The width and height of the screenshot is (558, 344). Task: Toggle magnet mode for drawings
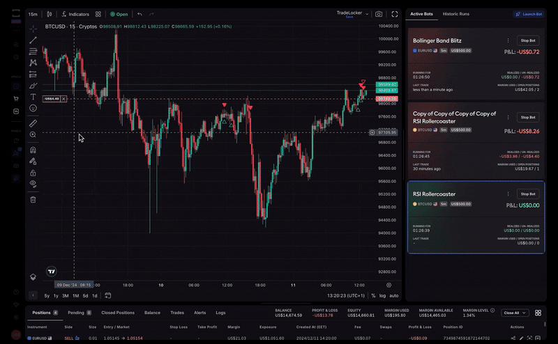[x=33, y=150]
